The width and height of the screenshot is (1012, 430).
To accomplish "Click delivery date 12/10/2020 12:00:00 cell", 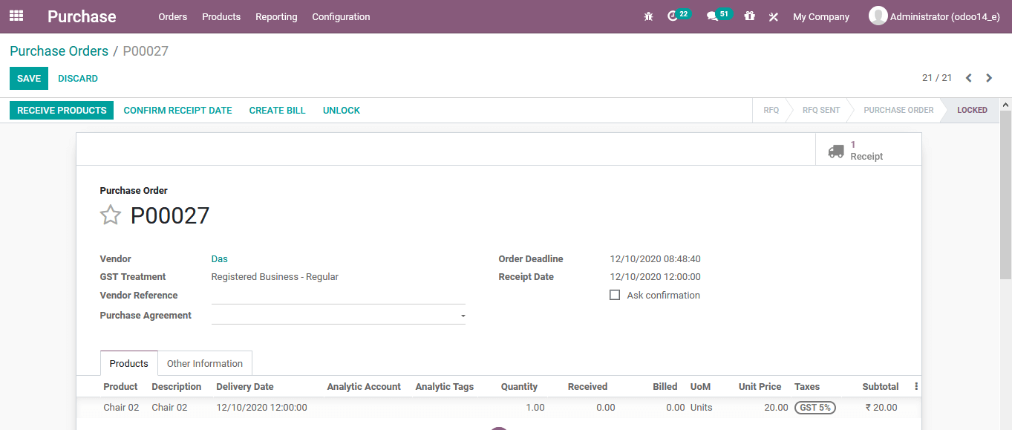I will click(261, 408).
